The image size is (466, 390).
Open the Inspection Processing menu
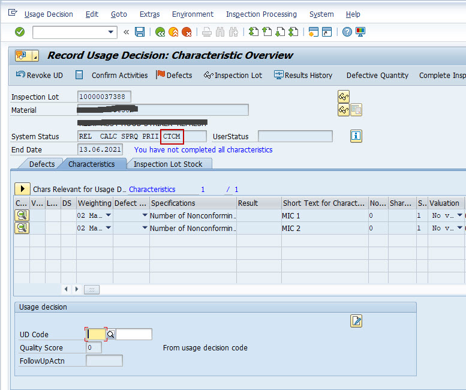[x=261, y=14]
